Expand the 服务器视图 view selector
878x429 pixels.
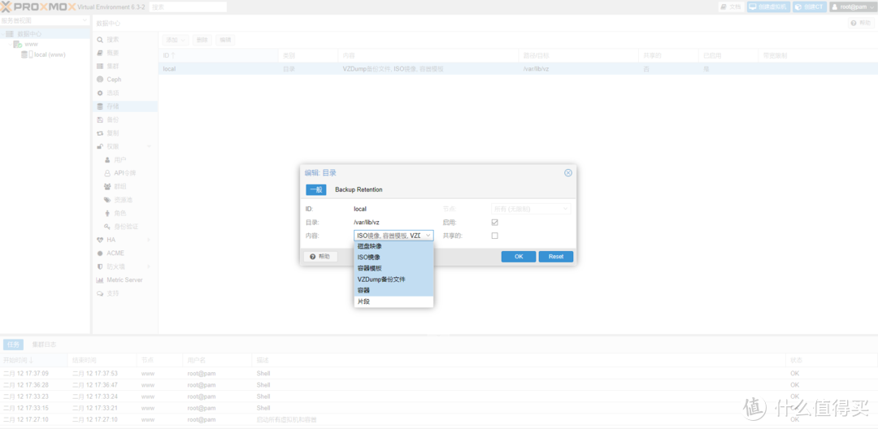pyautogui.click(x=46, y=20)
